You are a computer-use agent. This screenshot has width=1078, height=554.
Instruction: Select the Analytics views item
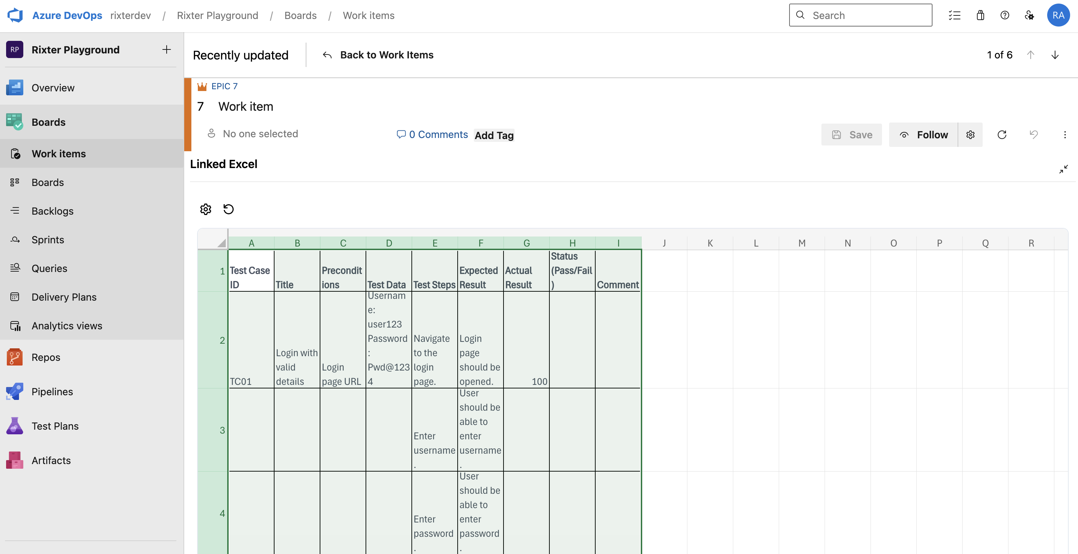(67, 325)
